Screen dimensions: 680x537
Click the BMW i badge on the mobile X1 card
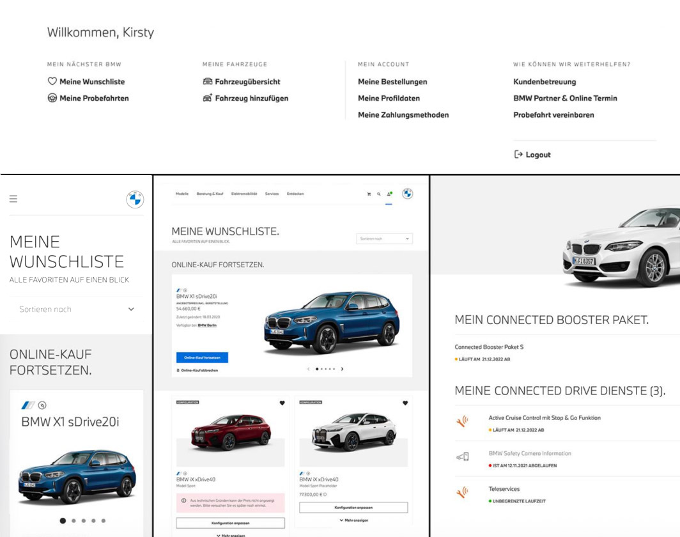(x=27, y=405)
